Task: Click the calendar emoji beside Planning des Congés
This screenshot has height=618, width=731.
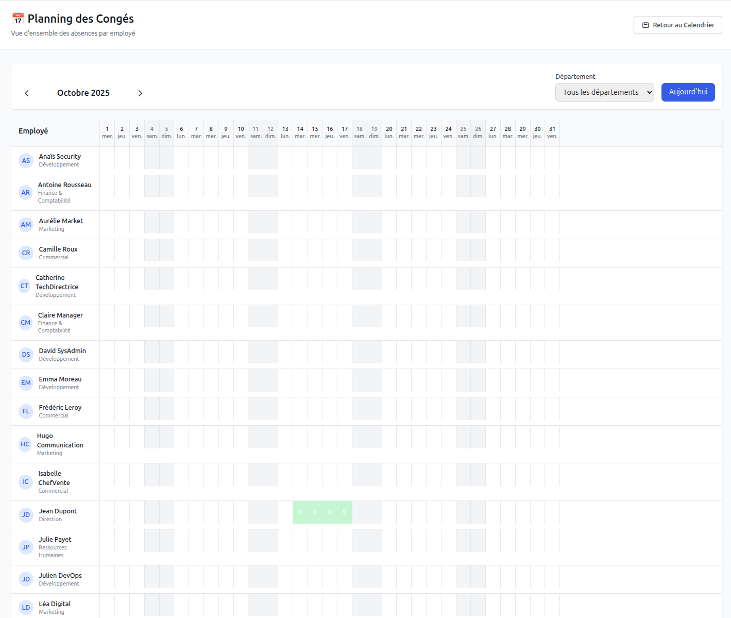Action: [x=18, y=19]
